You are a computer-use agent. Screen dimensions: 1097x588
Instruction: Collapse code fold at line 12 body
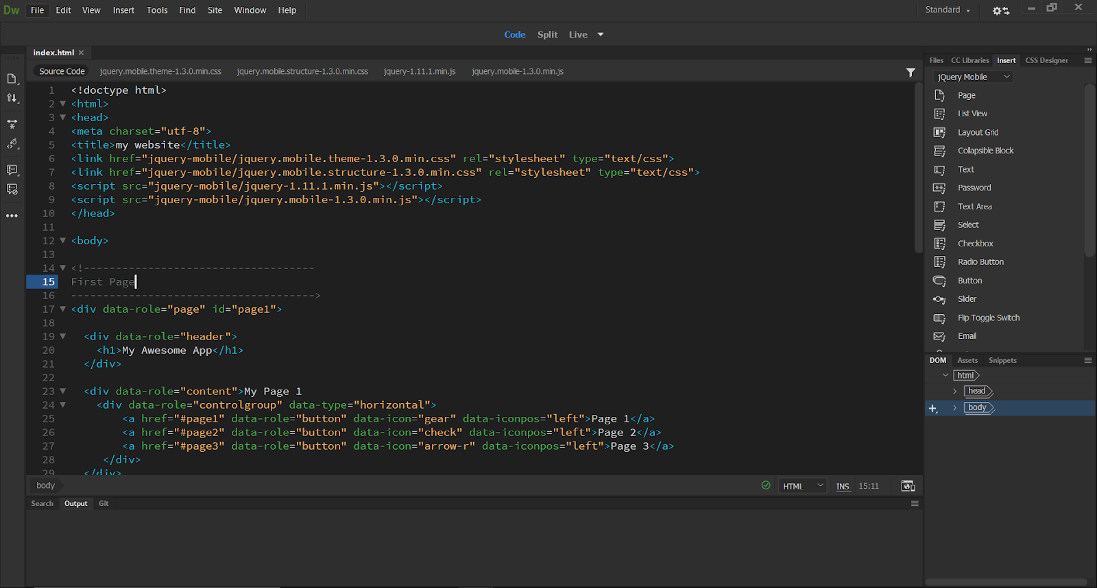(x=62, y=241)
